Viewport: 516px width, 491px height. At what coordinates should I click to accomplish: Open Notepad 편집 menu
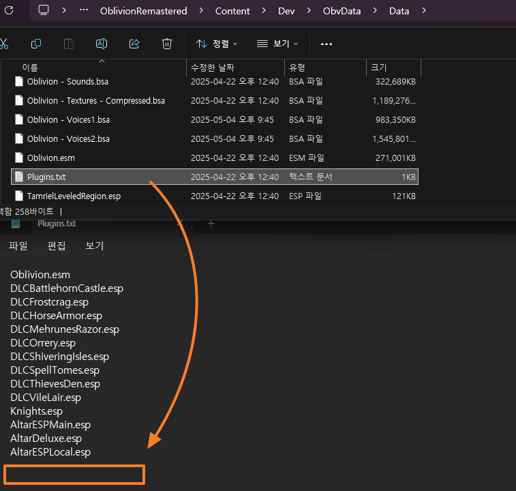point(57,245)
